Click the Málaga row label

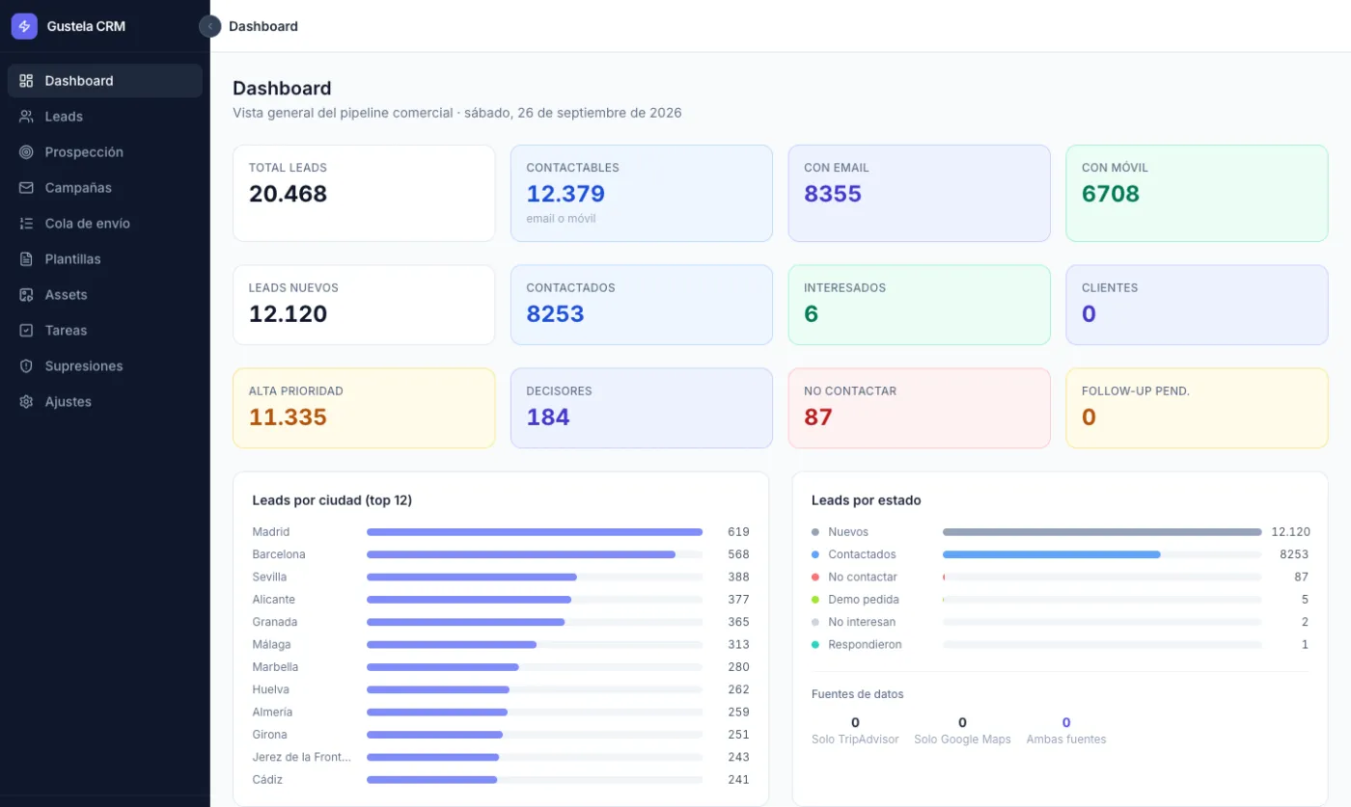(x=271, y=644)
